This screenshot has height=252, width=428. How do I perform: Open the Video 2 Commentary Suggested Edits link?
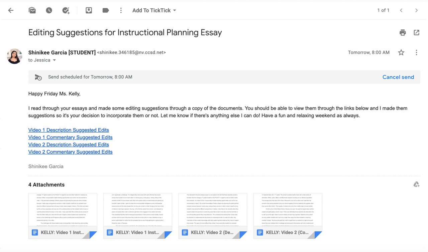pos(70,152)
